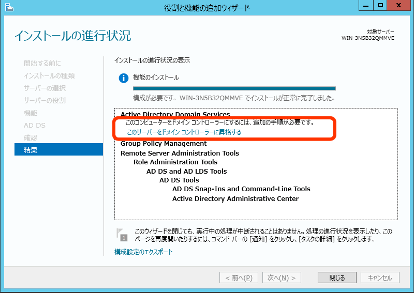Select the 結果 step in sidebar
The image size is (414, 293).
point(58,149)
